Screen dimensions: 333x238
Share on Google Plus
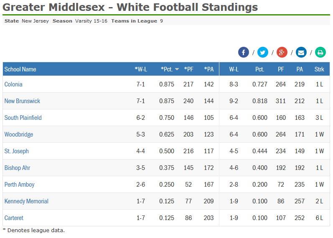point(282,52)
